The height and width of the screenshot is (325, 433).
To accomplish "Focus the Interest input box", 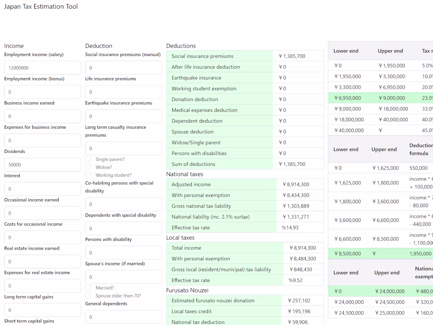I will (x=43, y=189).
